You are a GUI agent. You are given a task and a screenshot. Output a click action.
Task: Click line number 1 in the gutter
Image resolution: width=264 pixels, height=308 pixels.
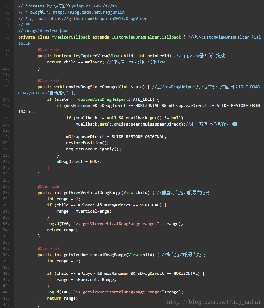(7, 6)
